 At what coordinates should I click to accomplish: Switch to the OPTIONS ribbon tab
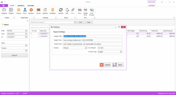point(31,6)
